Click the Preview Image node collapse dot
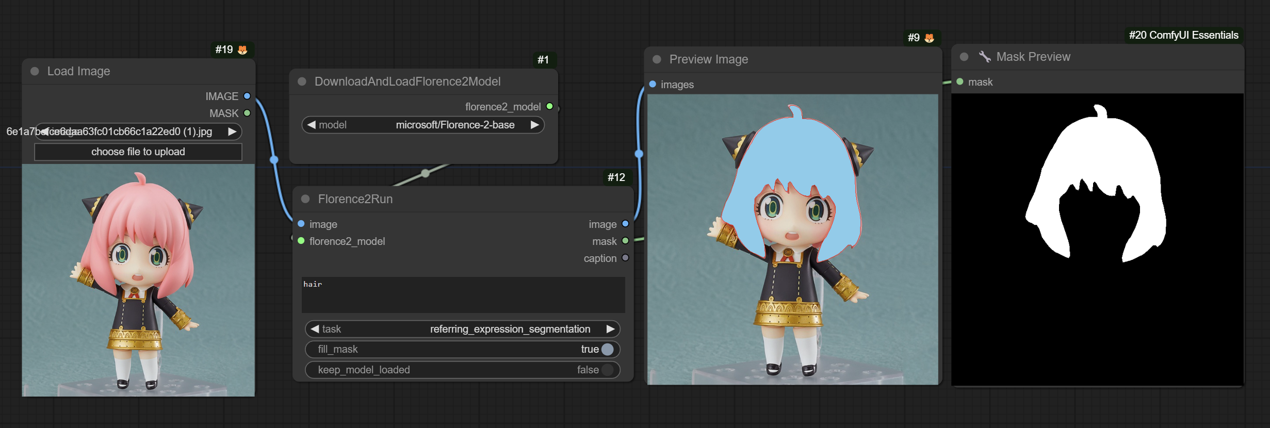The image size is (1270, 428). 657,59
